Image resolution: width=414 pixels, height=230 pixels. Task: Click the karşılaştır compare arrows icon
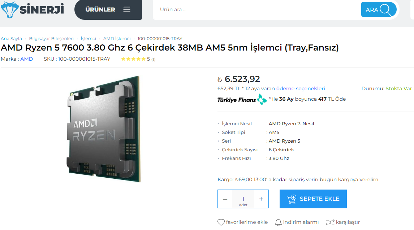tap(330, 222)
